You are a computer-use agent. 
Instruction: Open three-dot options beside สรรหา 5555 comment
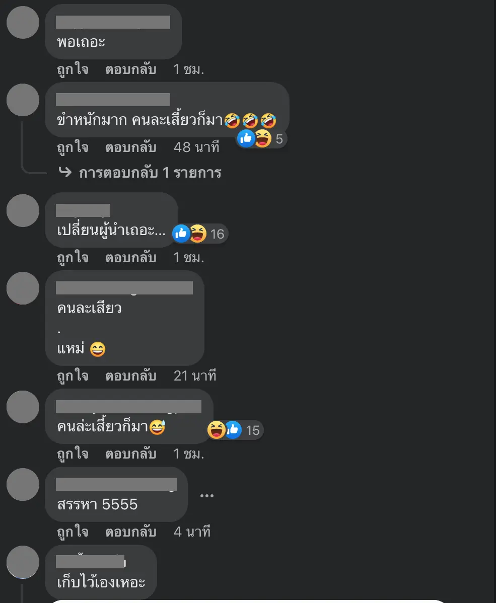206,495
